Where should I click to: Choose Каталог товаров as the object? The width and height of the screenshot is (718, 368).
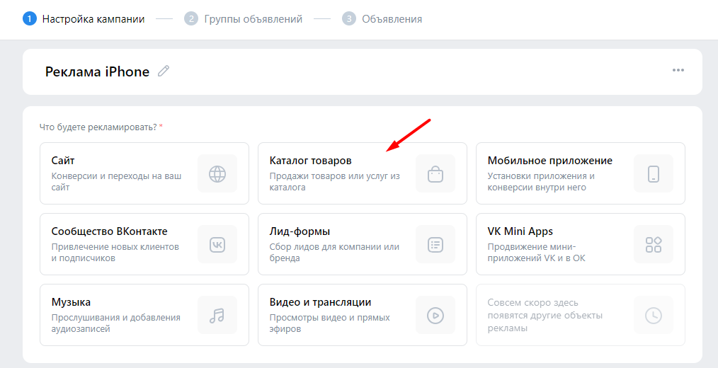[363, 173]
